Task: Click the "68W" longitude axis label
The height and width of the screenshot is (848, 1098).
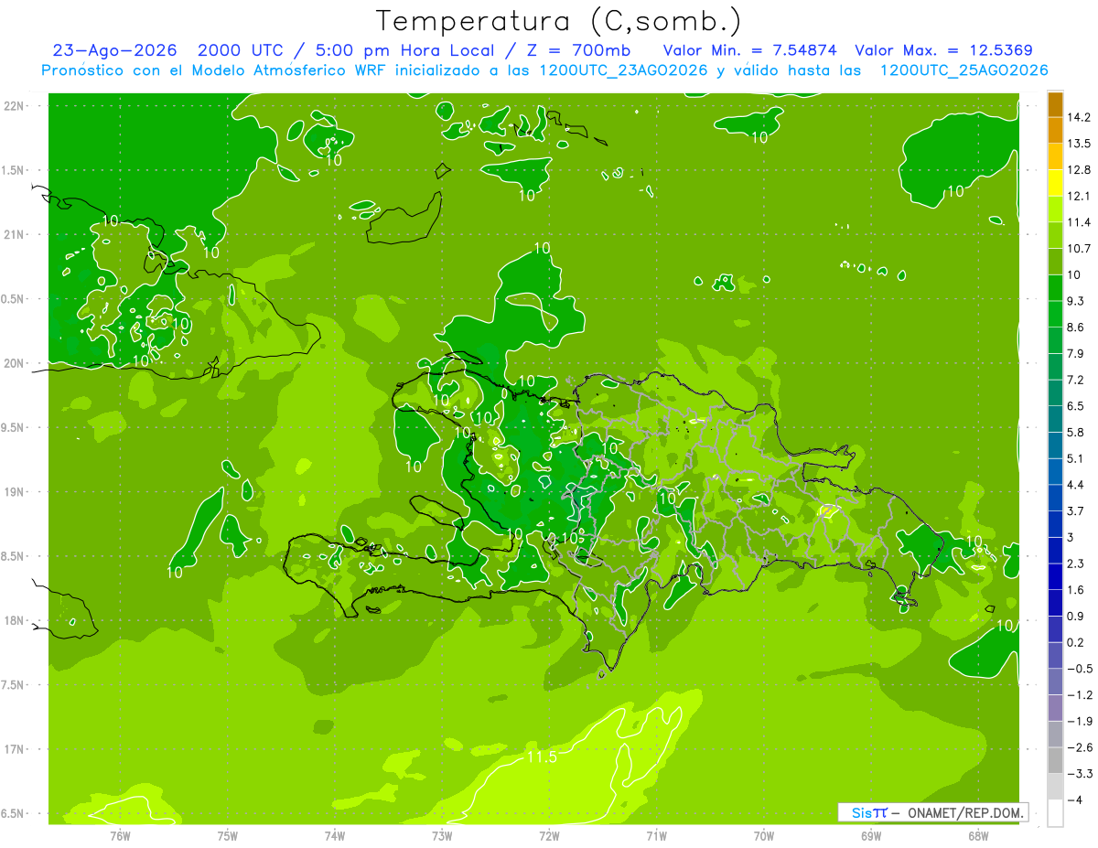Action: click(978, 836)
